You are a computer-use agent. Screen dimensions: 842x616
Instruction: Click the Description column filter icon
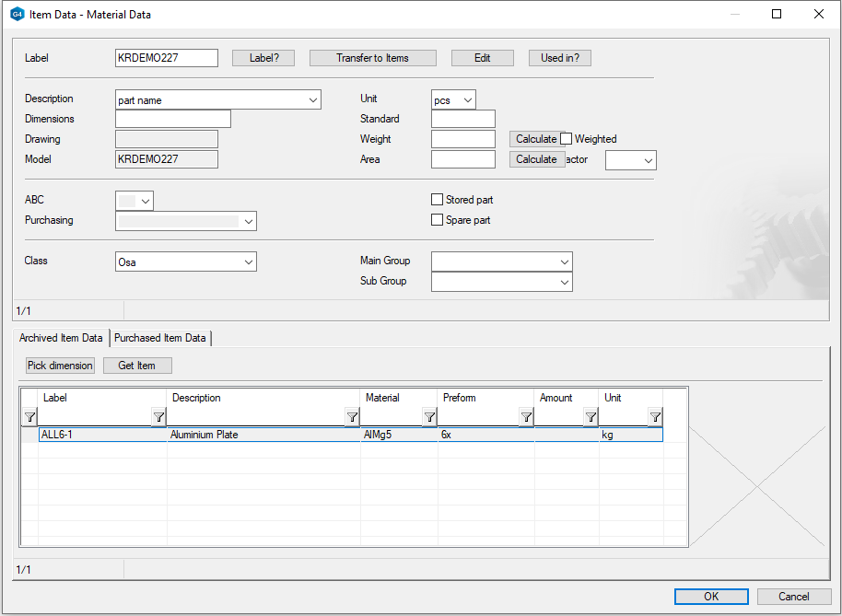pyautogui.click(x=352, y=417)
